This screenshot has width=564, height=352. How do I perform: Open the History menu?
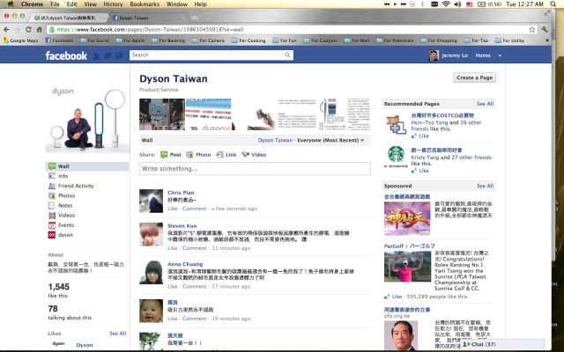click(x=113, y=4)
